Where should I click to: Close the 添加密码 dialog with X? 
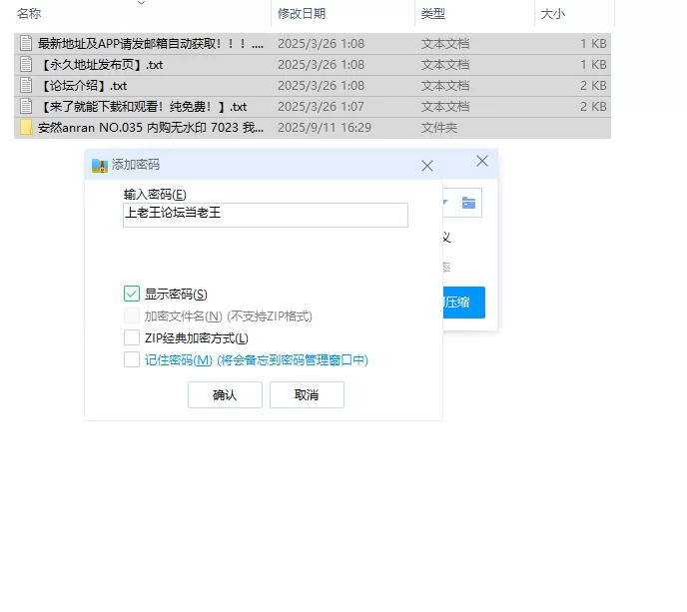point(427,166)
